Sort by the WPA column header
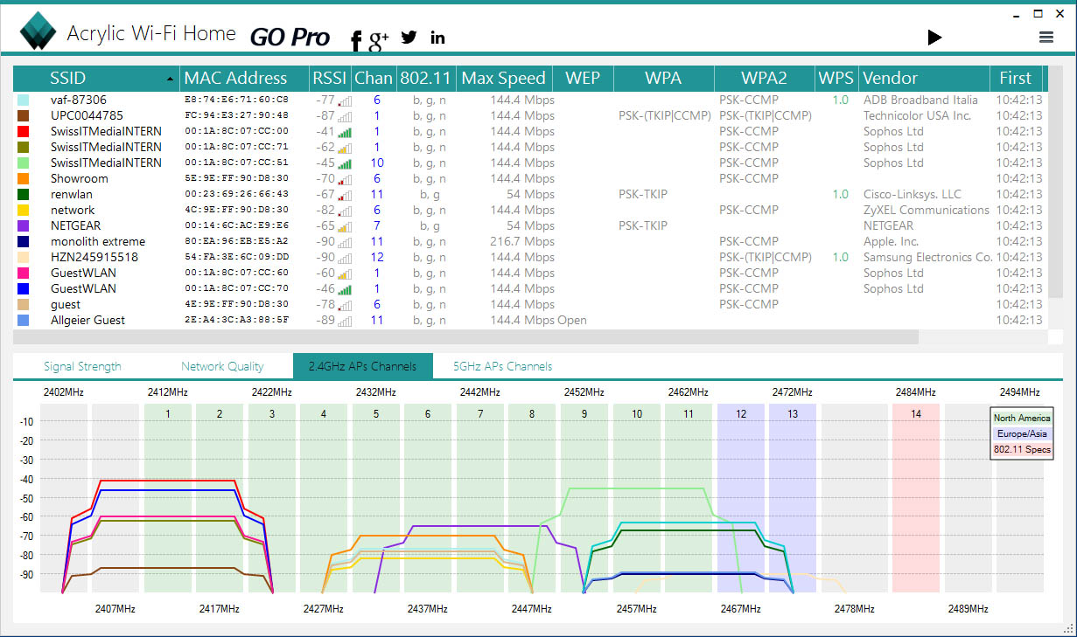Image resolution: width=1077 pixels, height=637 pixels. (663, 78)
